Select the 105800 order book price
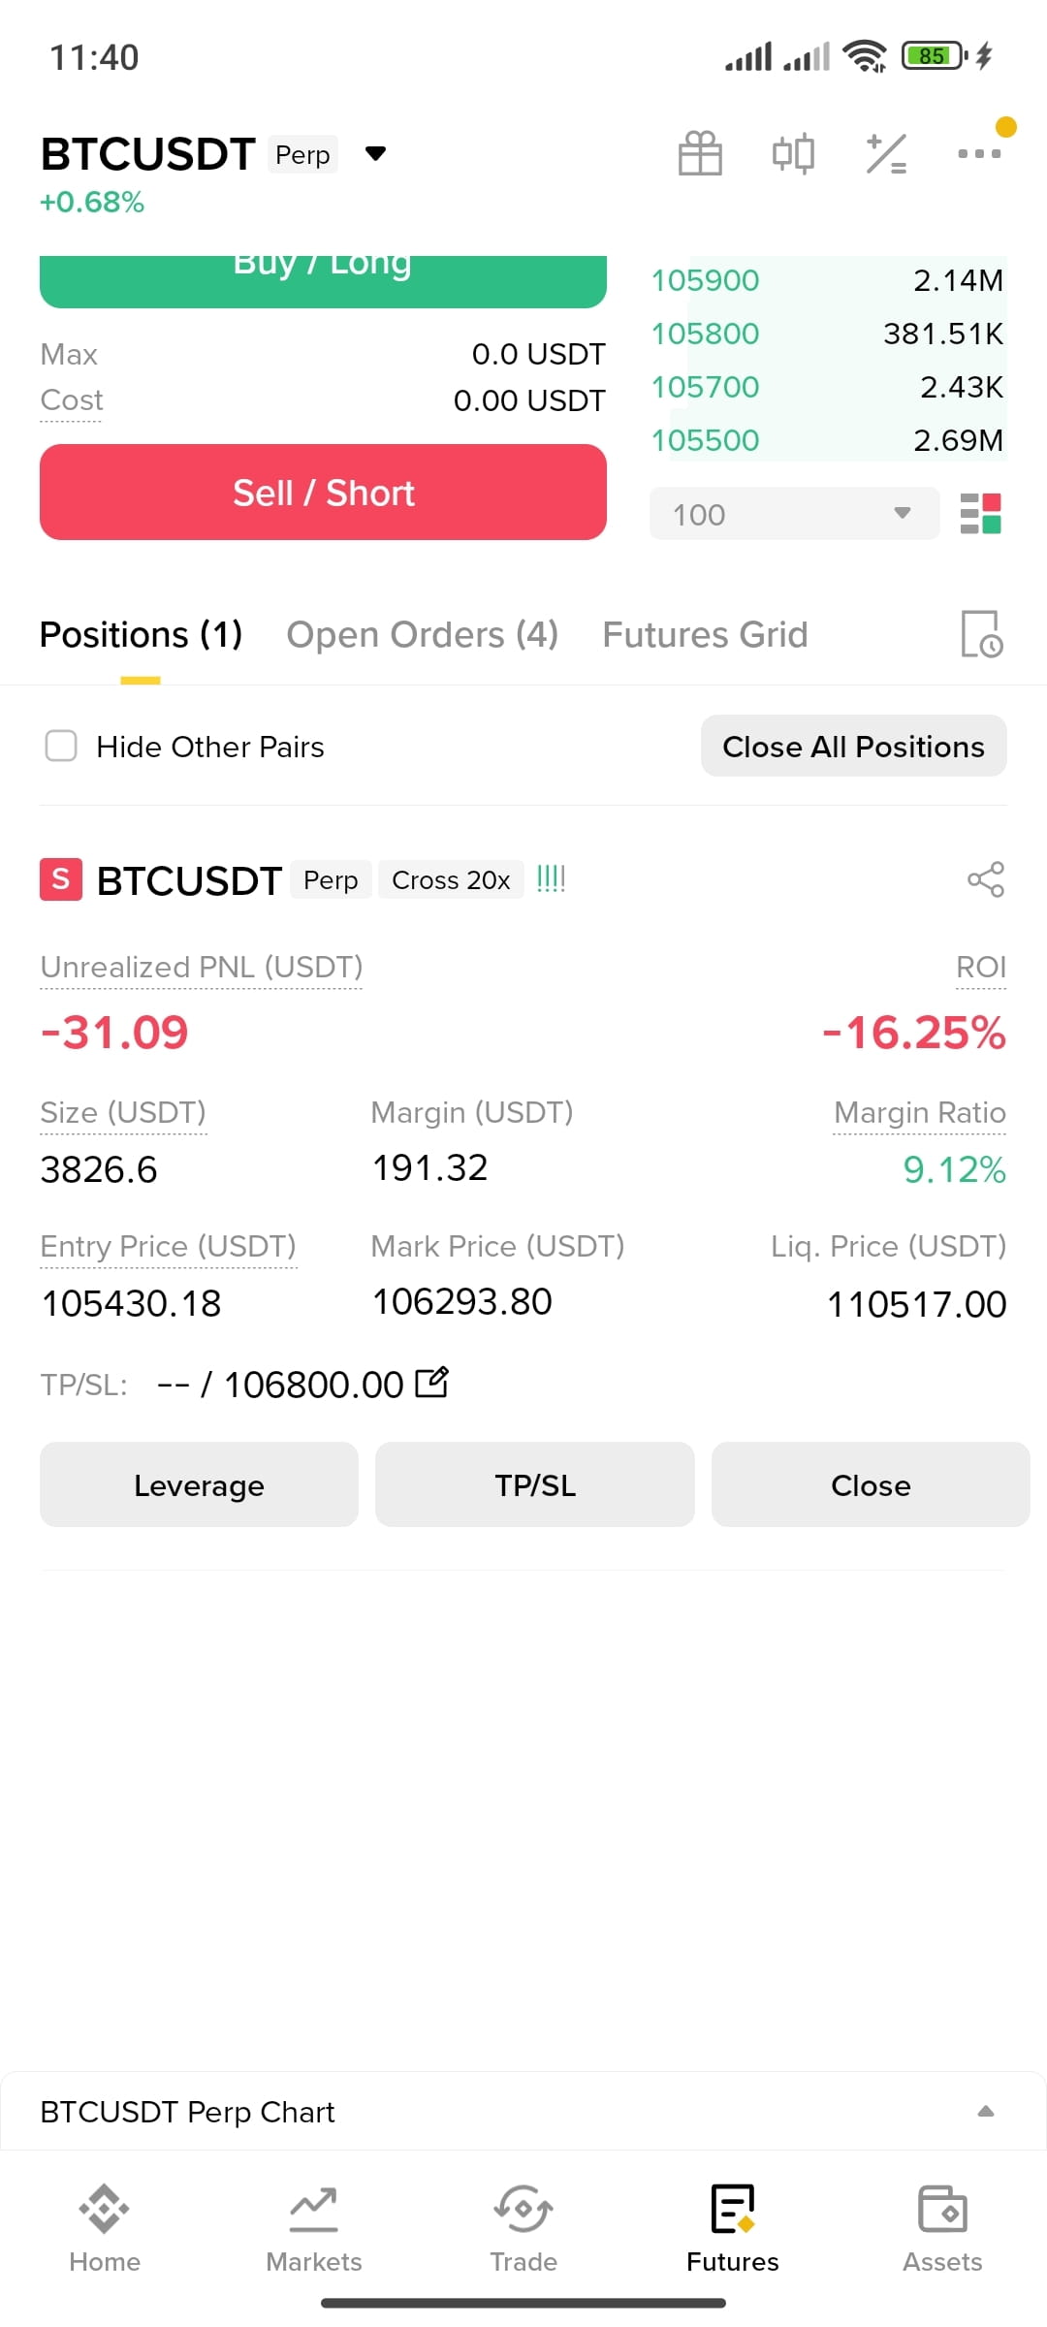Screen dimensions: 1047x2327 click(705, 334)
